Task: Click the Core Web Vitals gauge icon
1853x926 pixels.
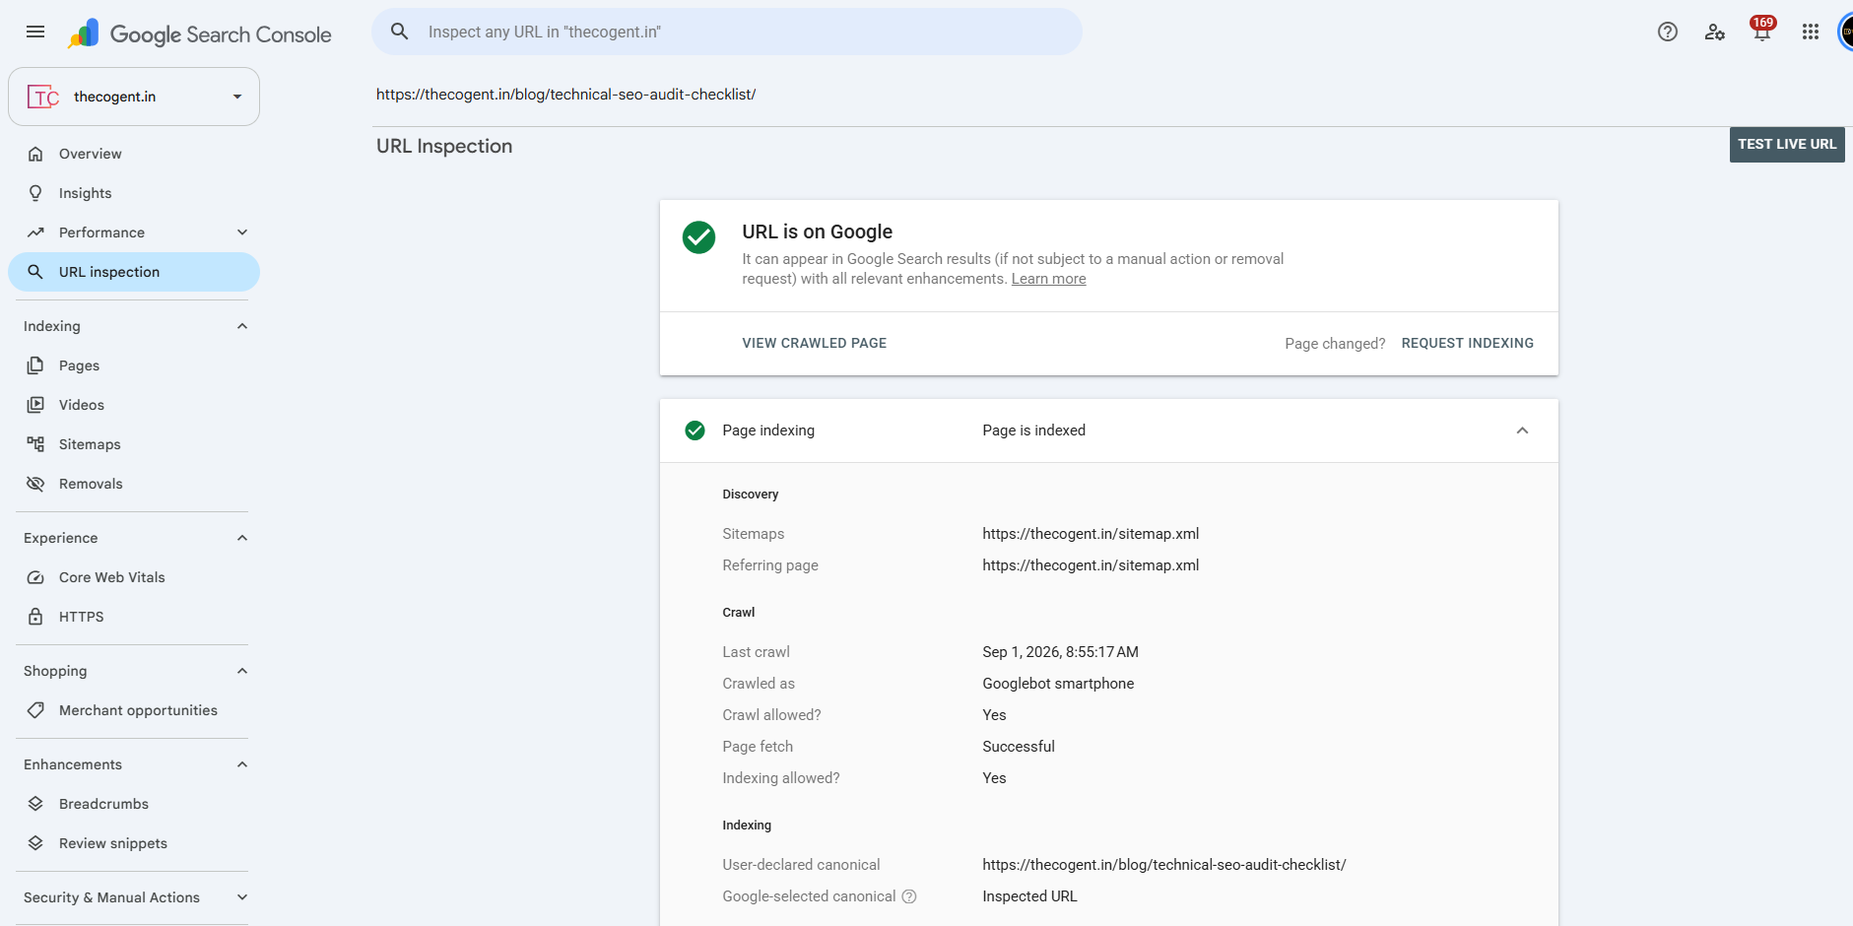Action: click(x=35, y=577)
